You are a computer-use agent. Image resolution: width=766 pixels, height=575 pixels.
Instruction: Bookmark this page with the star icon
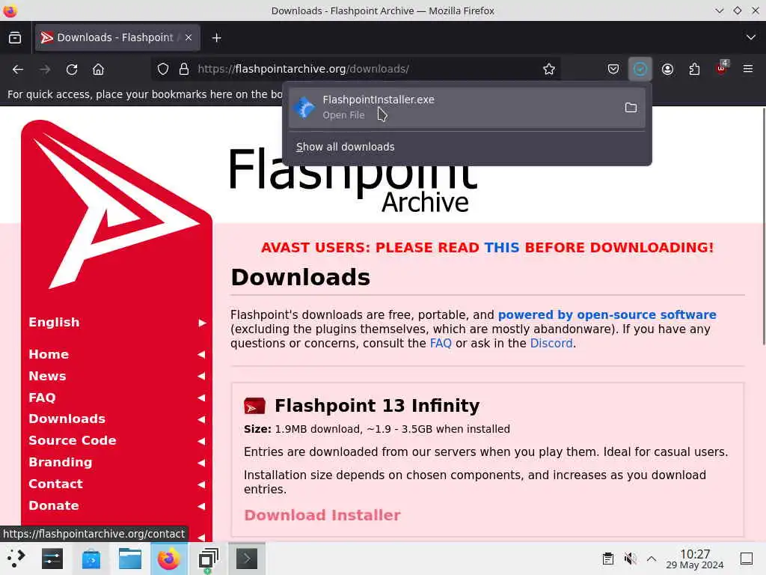click(549, 70)
